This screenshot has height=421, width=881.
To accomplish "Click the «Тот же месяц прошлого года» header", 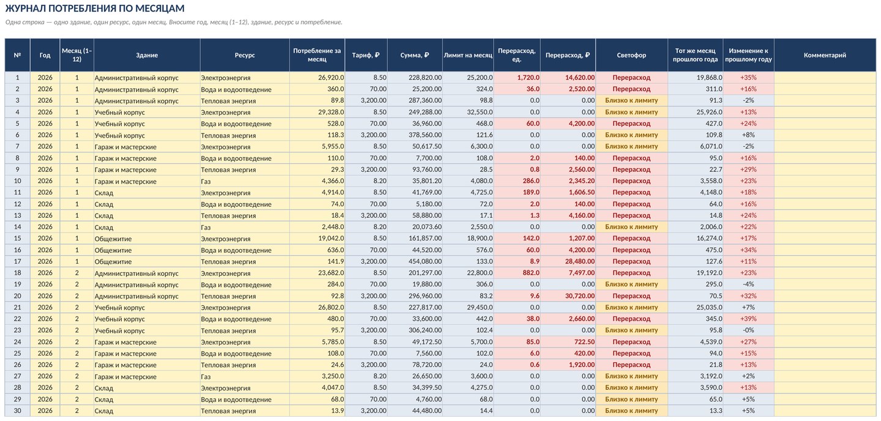I will tap(695, 55).
